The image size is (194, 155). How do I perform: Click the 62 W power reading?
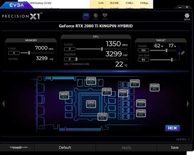159,46
